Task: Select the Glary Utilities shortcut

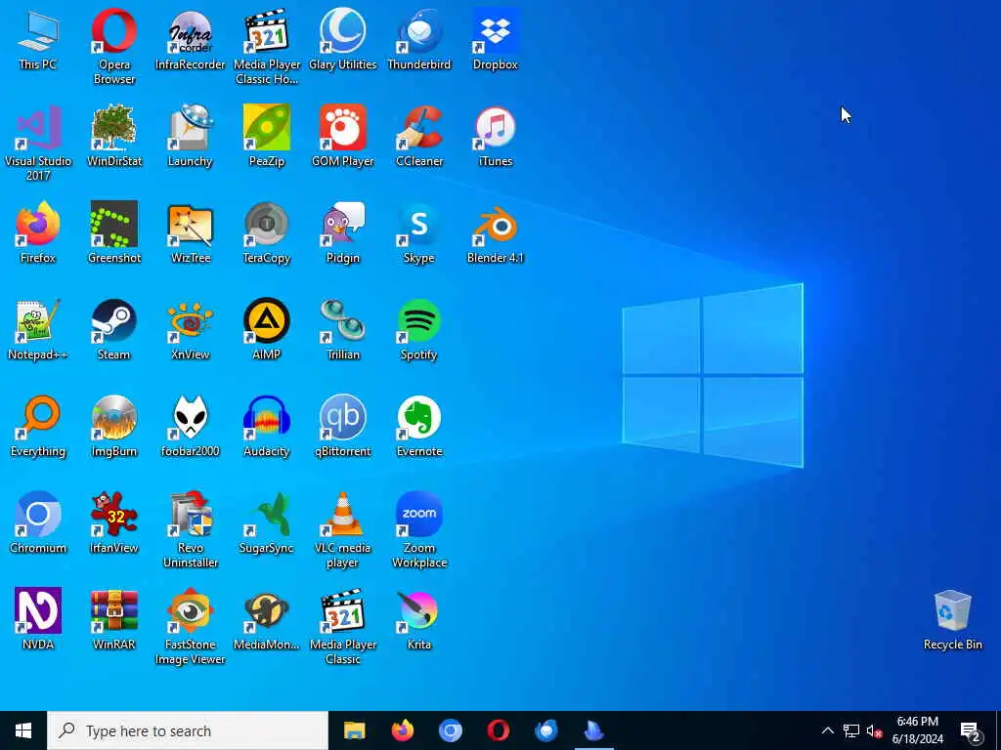Action: 343,39
